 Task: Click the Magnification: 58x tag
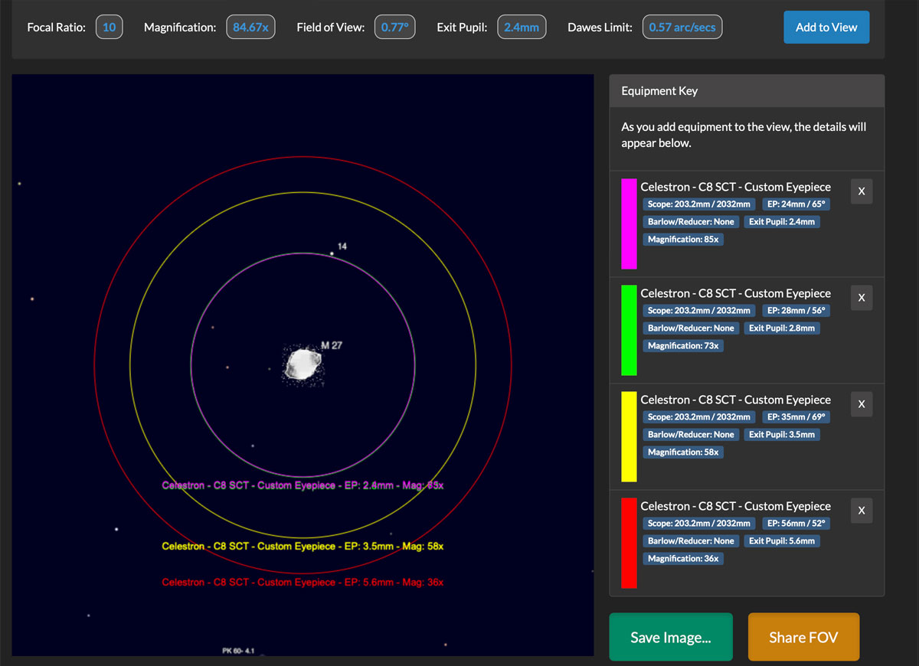(683, 452)
